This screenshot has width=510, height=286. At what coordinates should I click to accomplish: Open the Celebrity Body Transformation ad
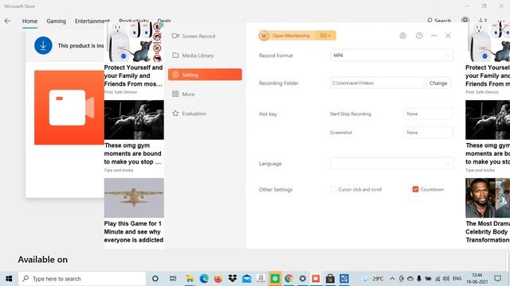[x=488, y=232]
